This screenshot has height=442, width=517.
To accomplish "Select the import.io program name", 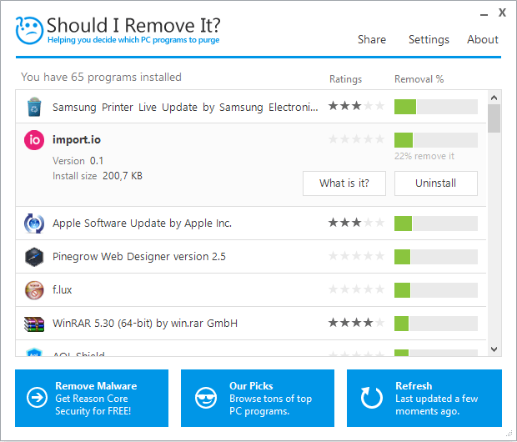I will click(77, 140).
